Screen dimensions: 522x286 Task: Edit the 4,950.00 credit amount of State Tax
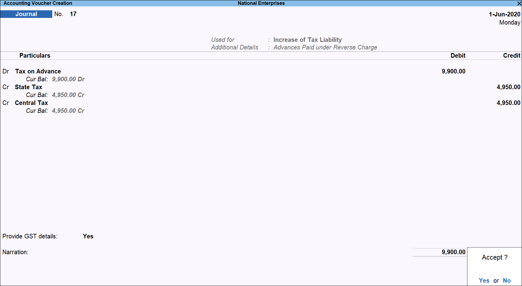point(508,87)
